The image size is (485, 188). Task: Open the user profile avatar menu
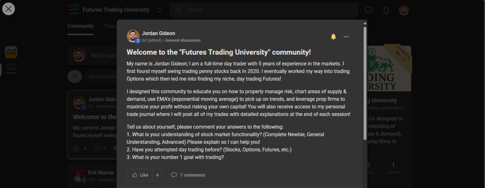(403, 10)
